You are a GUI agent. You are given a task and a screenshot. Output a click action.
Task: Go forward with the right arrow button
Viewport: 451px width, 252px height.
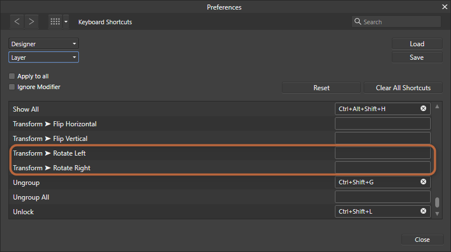coord(32,22)
